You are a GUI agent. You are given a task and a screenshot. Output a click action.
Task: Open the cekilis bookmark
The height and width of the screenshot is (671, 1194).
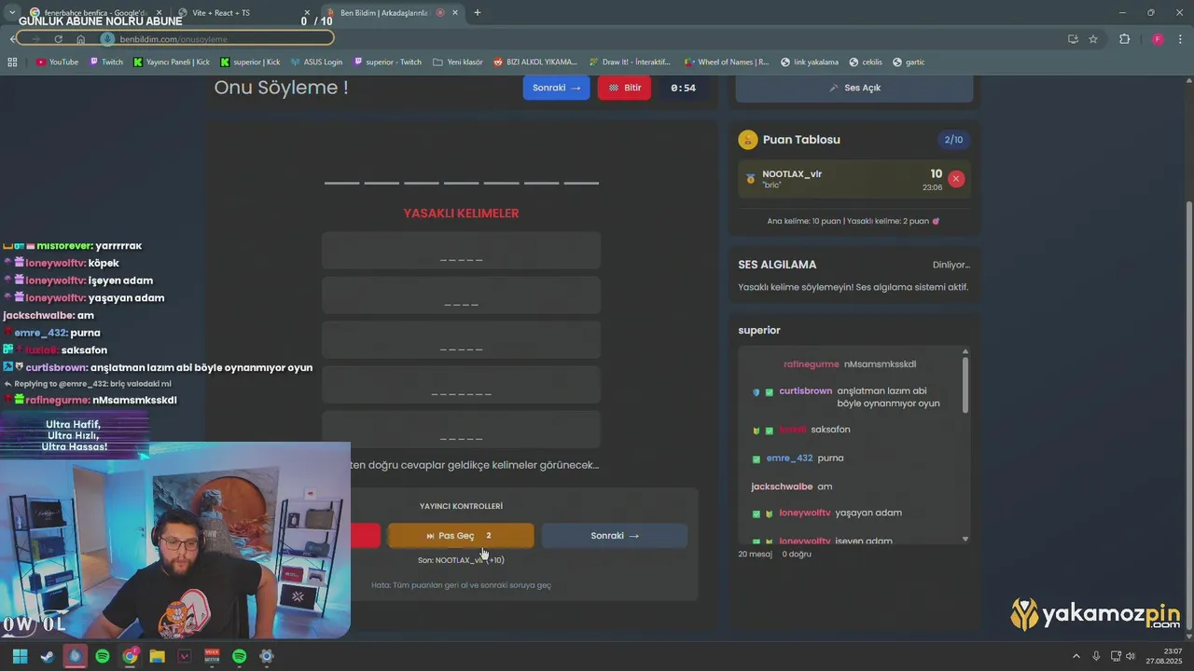(866, 62)
